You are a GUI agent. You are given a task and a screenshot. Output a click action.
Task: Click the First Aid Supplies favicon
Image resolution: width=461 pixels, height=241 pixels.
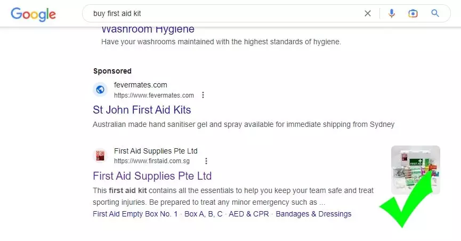coord(100,156)
